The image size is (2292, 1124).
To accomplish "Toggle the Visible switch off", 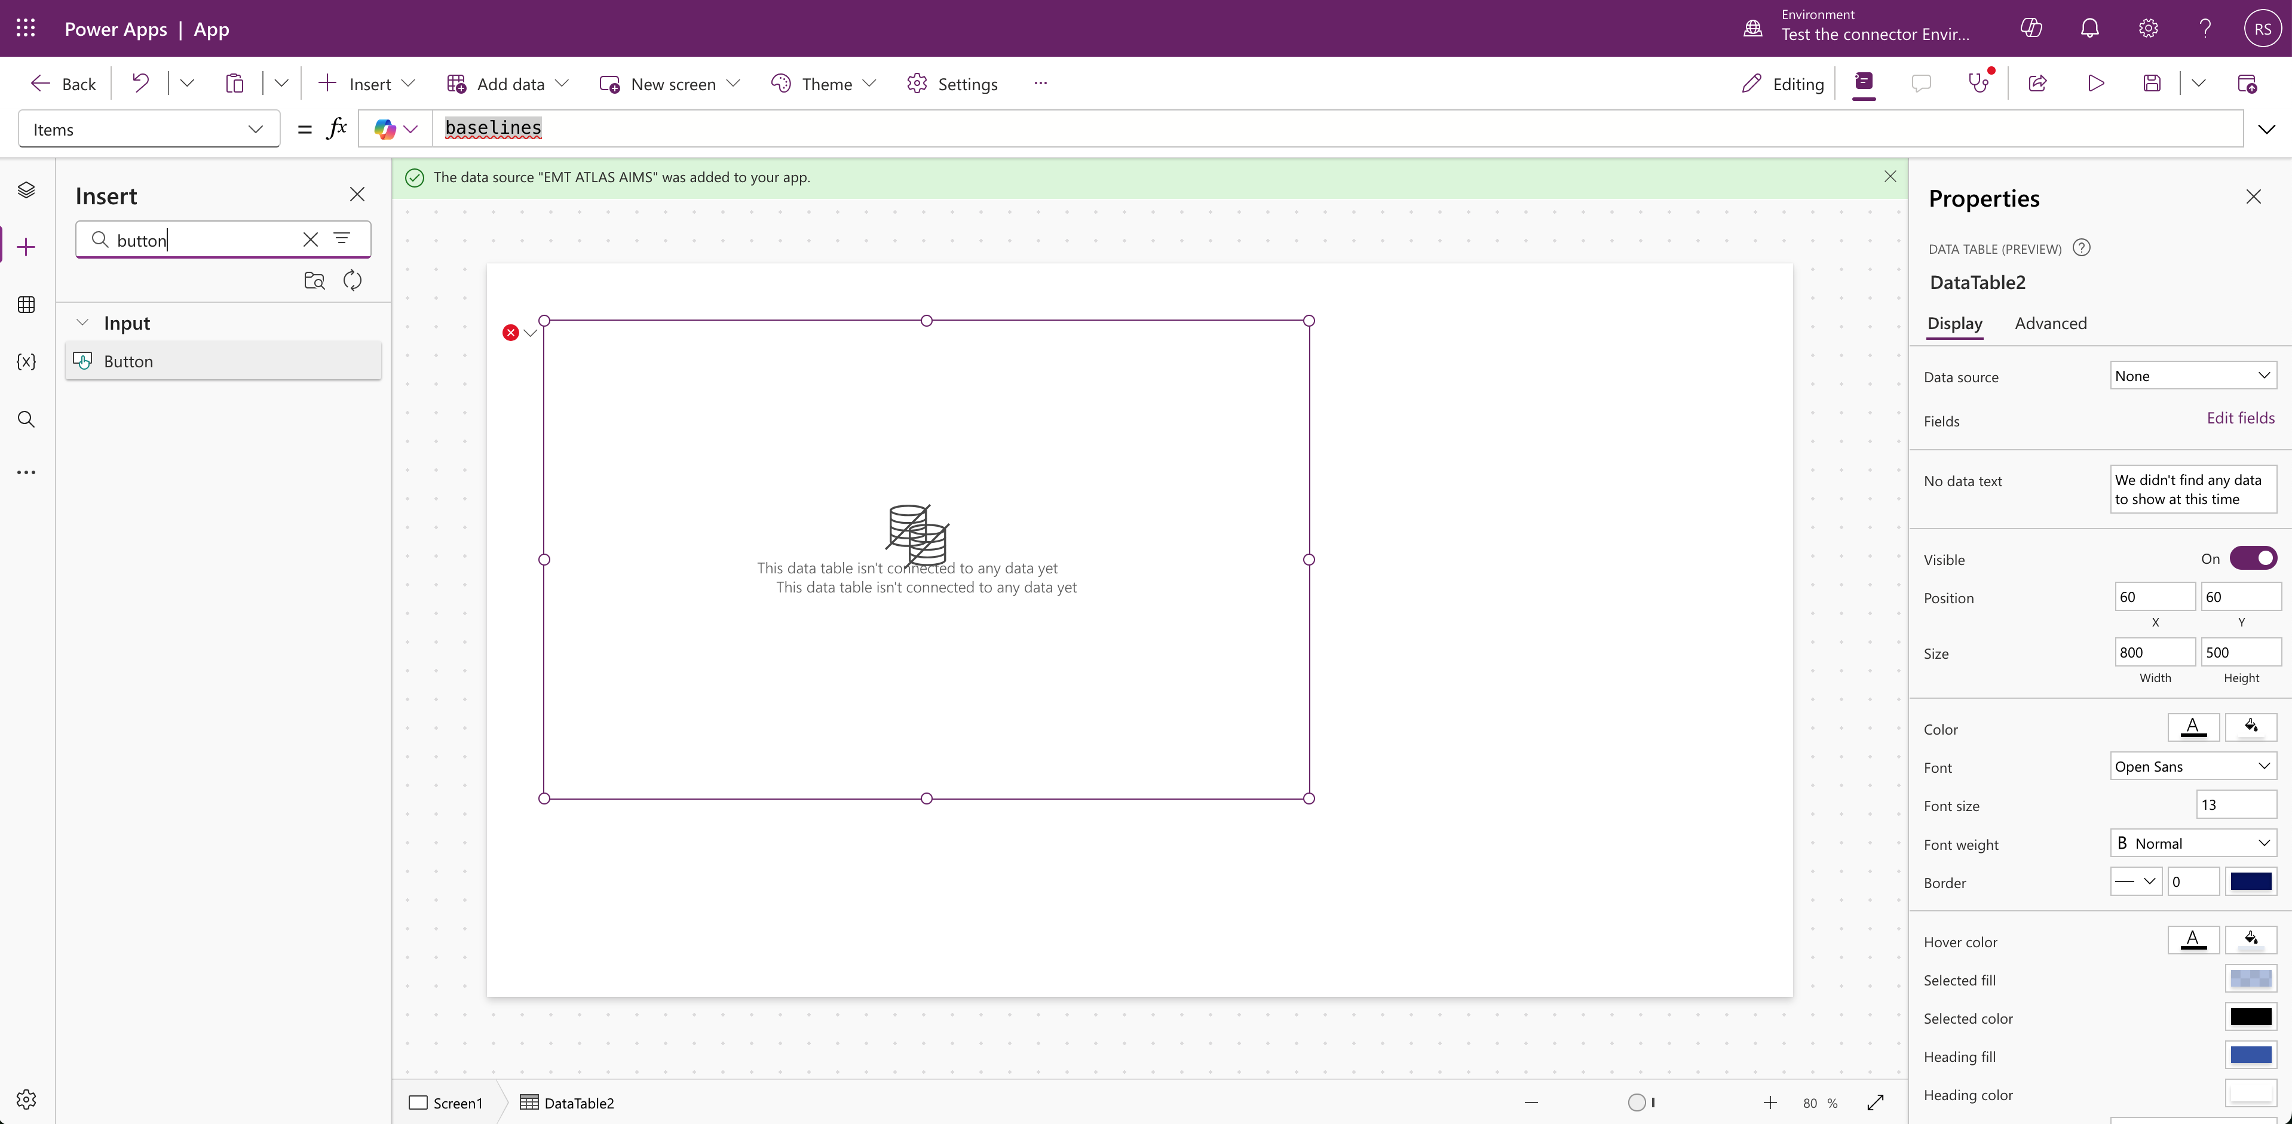I will click(x=2253, y=558).
